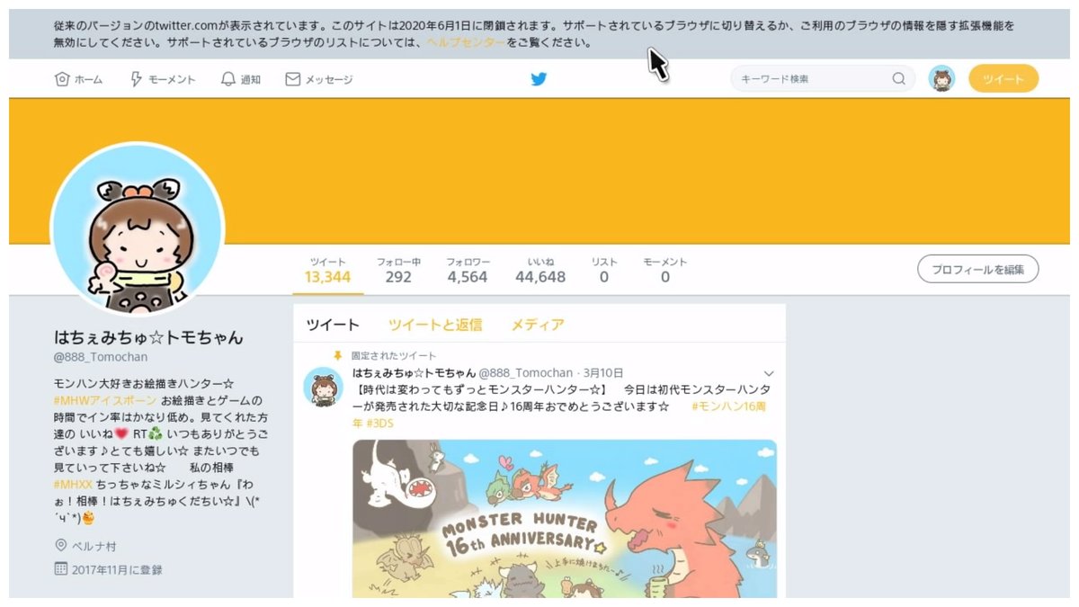Click the search magnifier icon
Viewport: 1079px width, 607px height.
898,79
